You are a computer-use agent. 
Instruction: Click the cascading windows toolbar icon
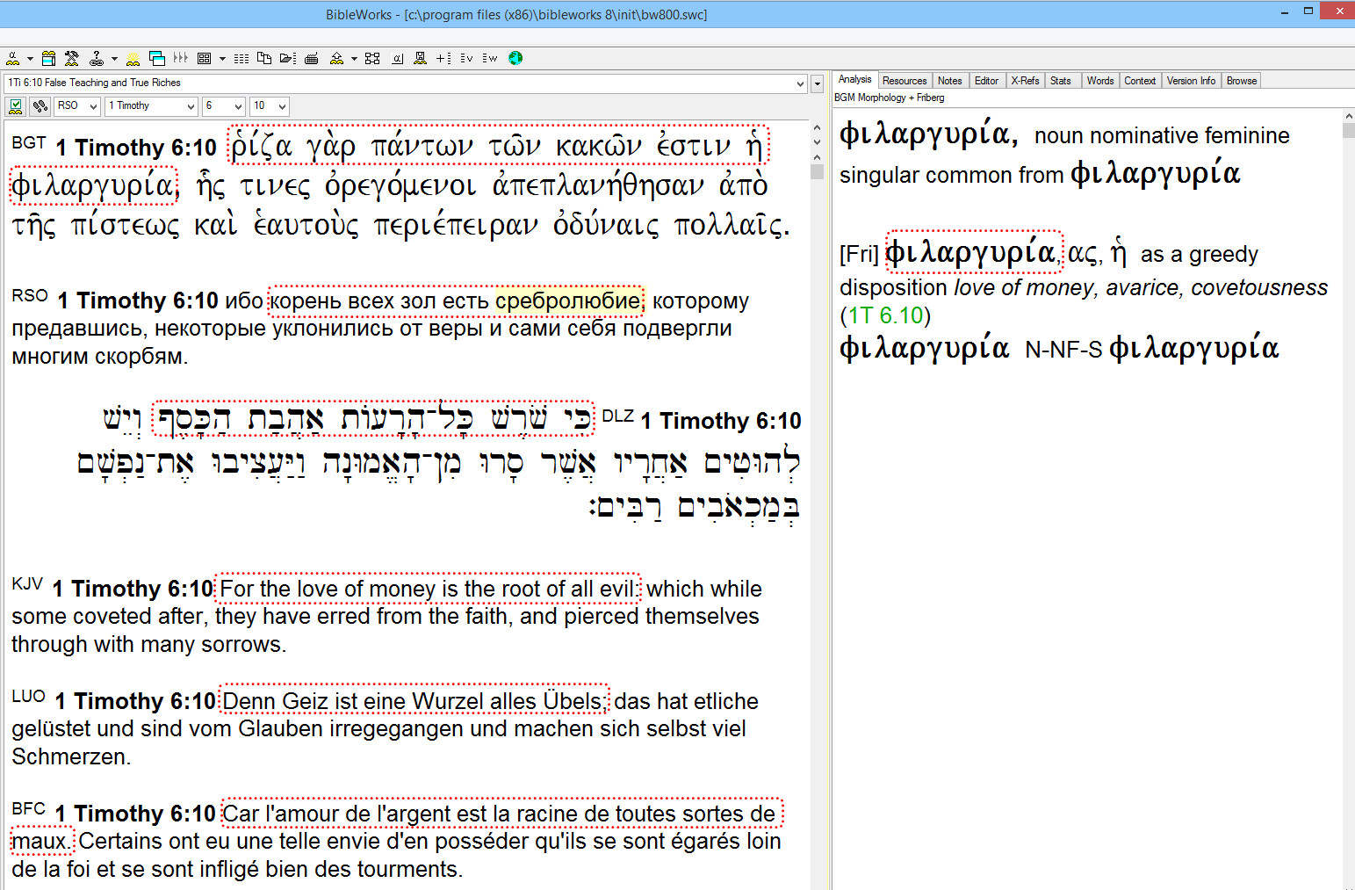coord(157,58)
